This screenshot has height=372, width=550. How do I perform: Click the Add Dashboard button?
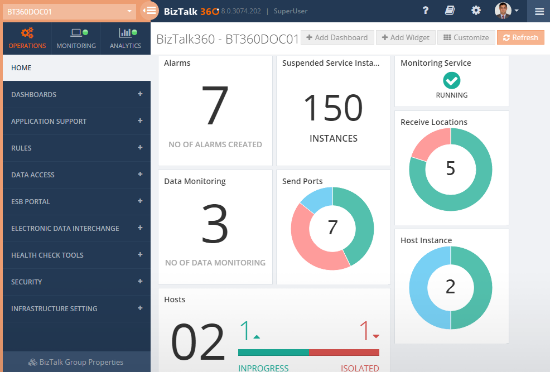337,37
